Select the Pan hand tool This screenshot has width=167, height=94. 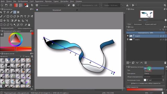(x=29, y=25)
